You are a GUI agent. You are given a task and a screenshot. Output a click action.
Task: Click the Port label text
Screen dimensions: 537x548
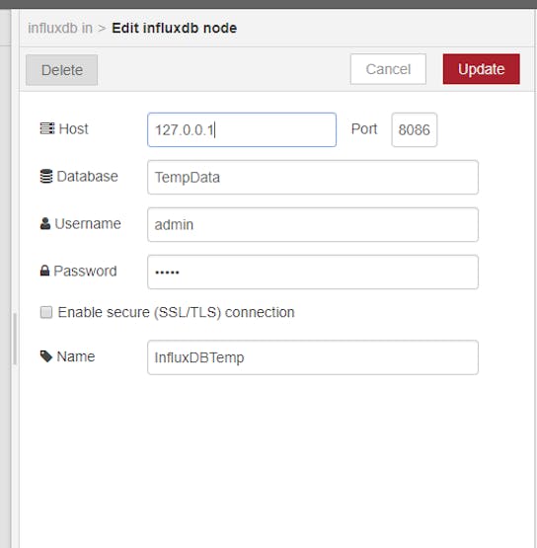click(364, 129)
